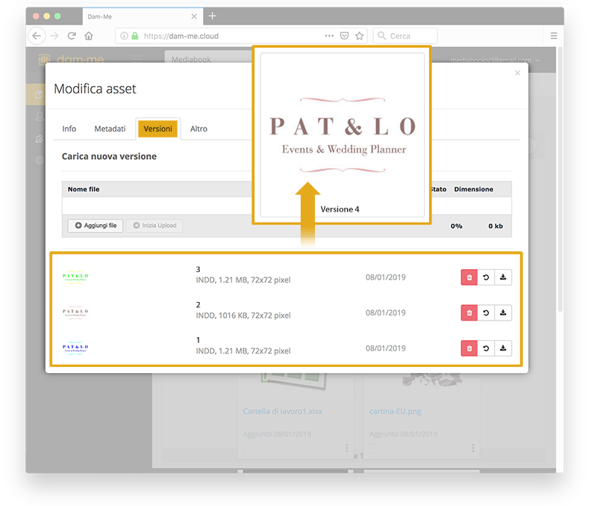Open the browser hamburger menu

pos(554,36)
